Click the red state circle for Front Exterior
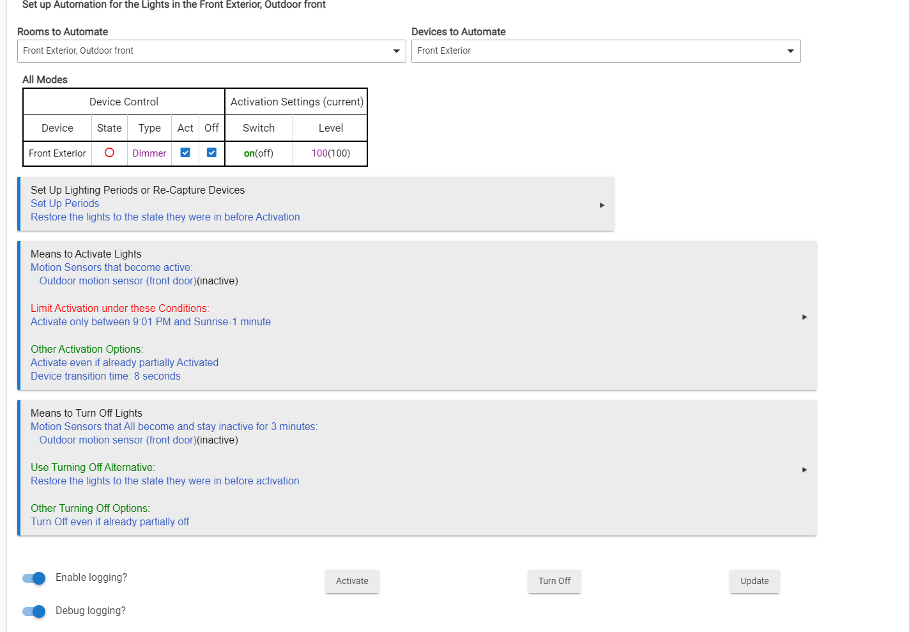Screen dimensions: 909x632 [x=109, y=153]
